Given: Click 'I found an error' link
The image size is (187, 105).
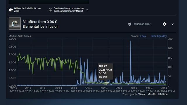Looking at the screenshot, I should click(141, 24).
